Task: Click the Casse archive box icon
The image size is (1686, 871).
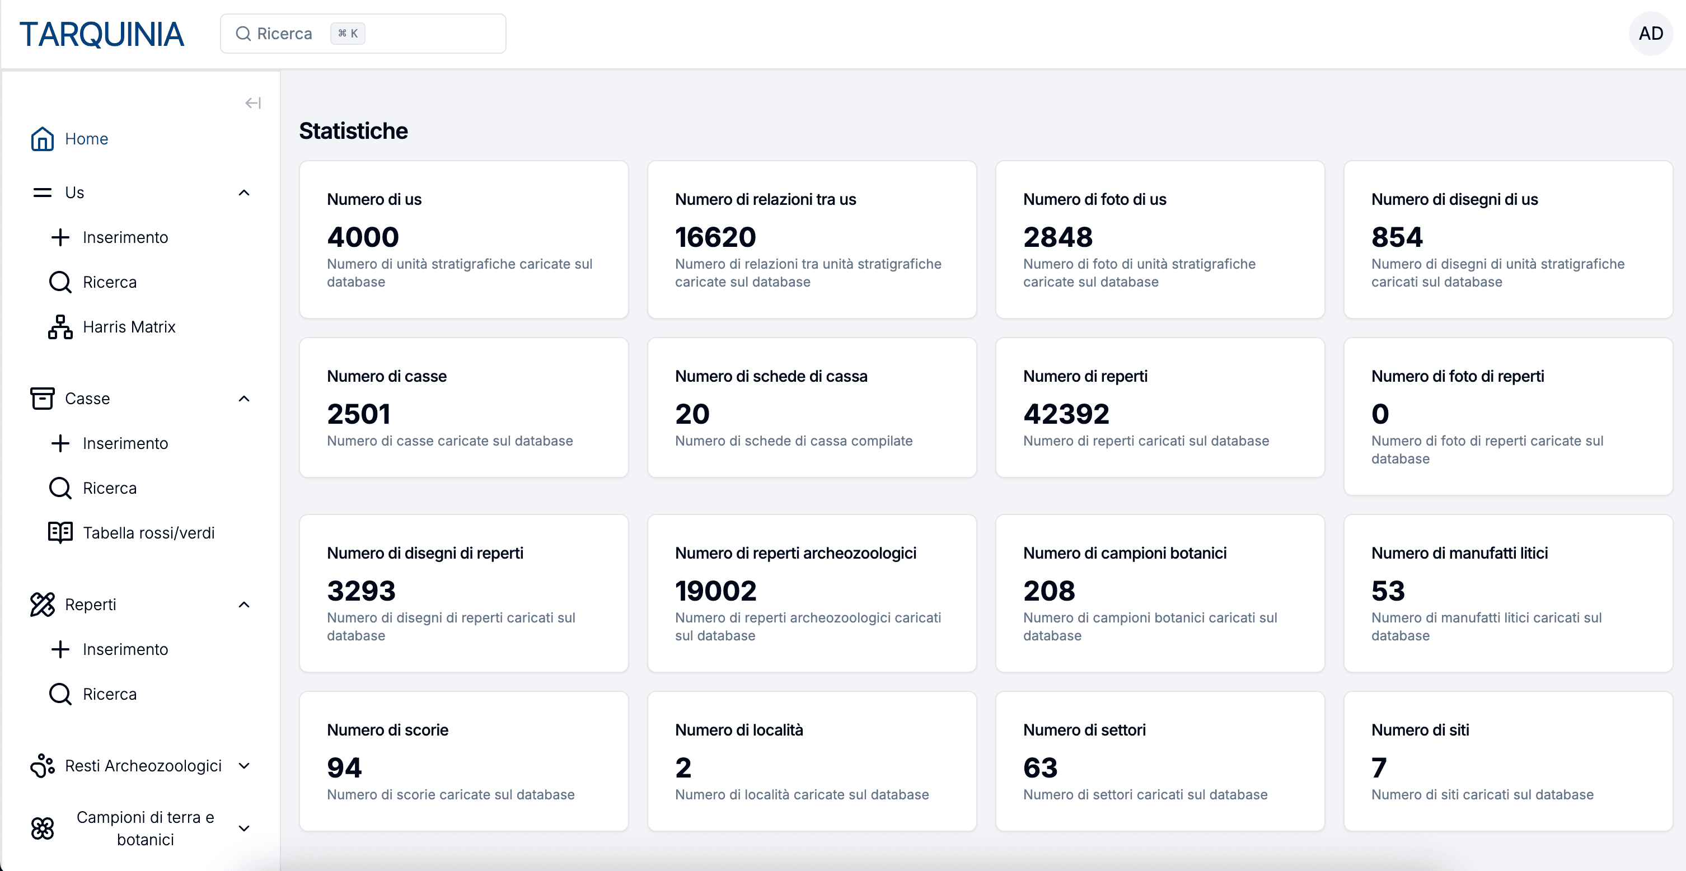Action: coord(42,398)
